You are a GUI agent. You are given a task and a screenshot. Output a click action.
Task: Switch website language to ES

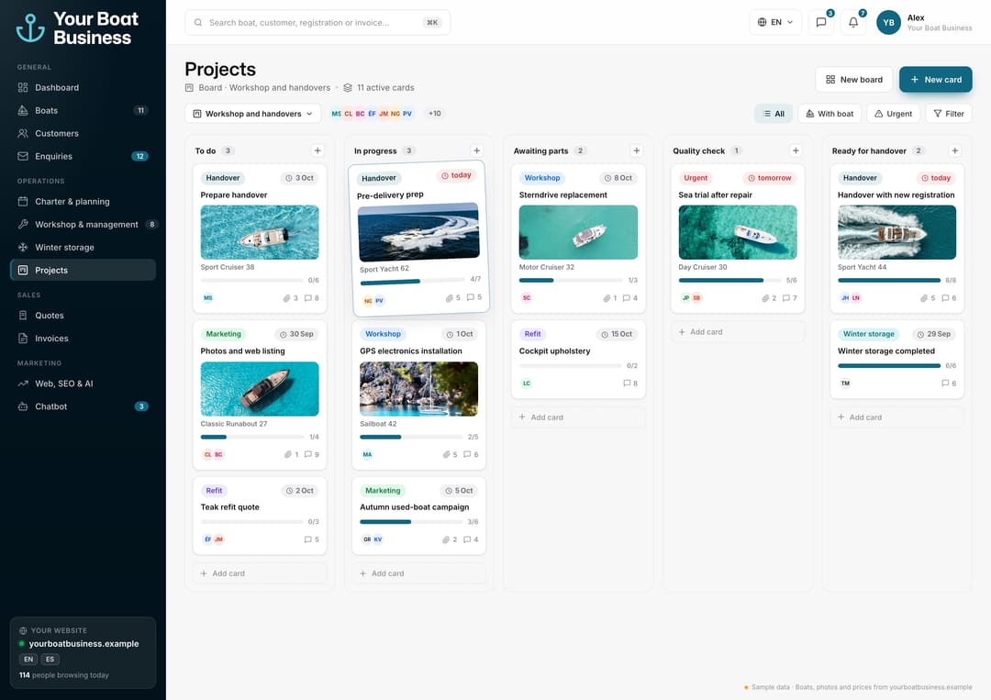[50, 659]
